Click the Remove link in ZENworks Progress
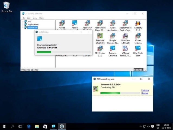The image size is (173, 130). tap(145, 93)
